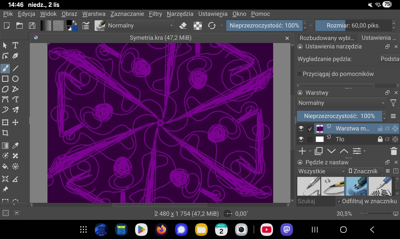Choose the Ellipse shape tool
The width and height of the screenshot is (400, 239).
pos(15,79)
